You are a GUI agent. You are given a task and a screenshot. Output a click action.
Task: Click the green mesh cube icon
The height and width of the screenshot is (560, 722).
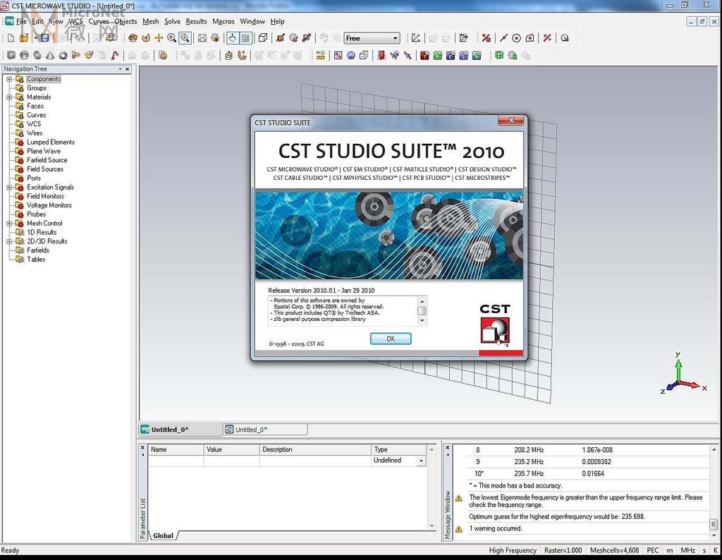pyautogui.click(x=499, y=56)
